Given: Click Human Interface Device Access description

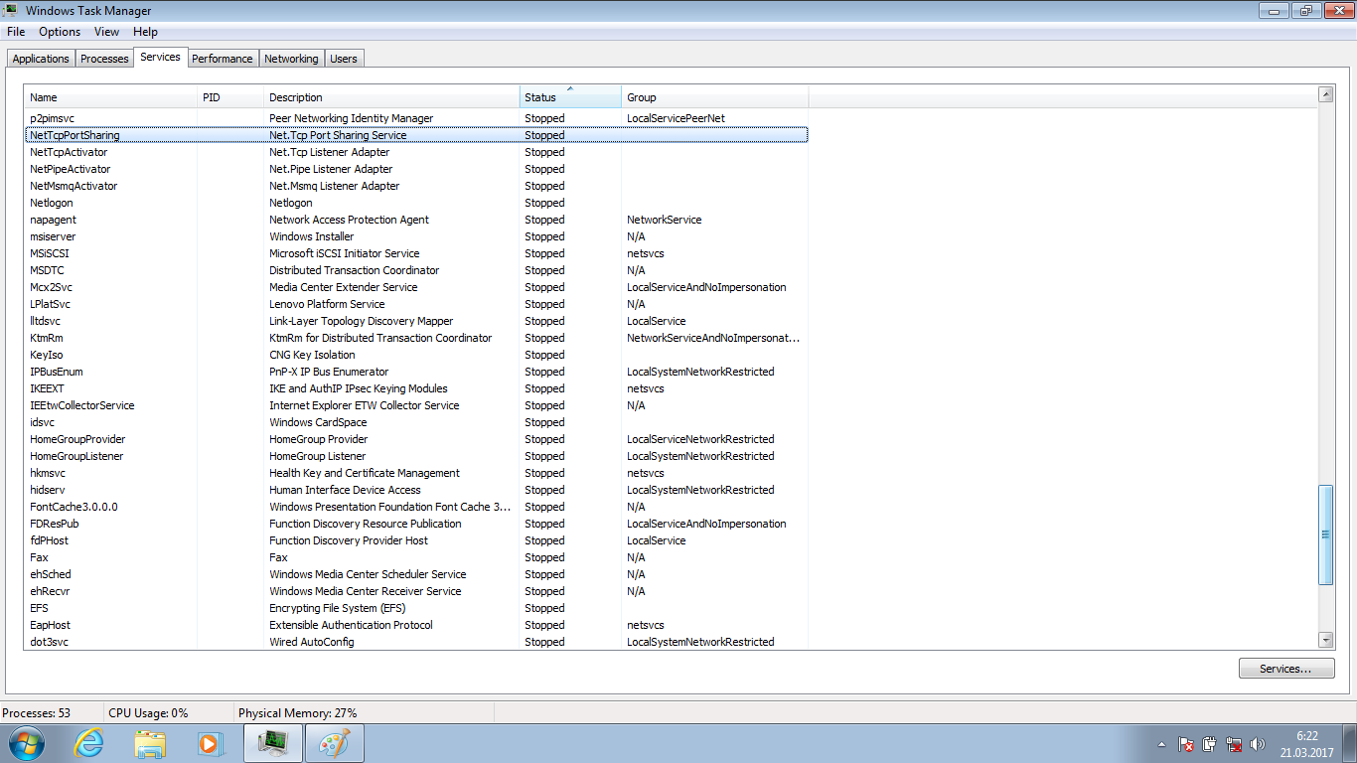Looking at the screenshot, I should (x=345, y=490).
